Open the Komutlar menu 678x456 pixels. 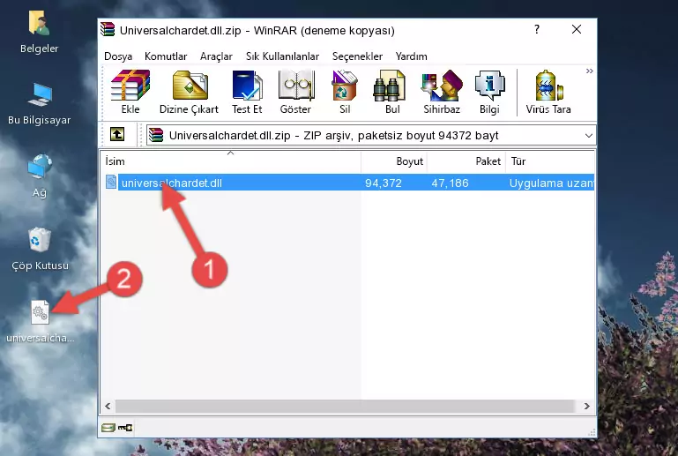tap(166, 56)
